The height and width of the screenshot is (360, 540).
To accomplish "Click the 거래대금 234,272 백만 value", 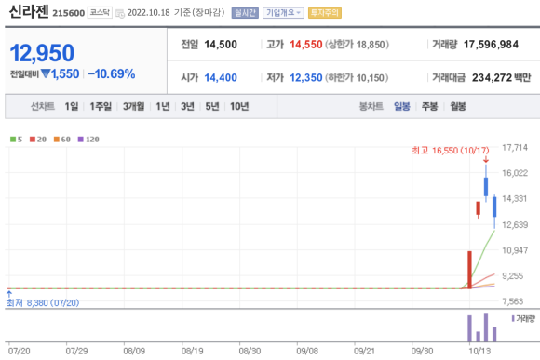I will pos(502,78).
